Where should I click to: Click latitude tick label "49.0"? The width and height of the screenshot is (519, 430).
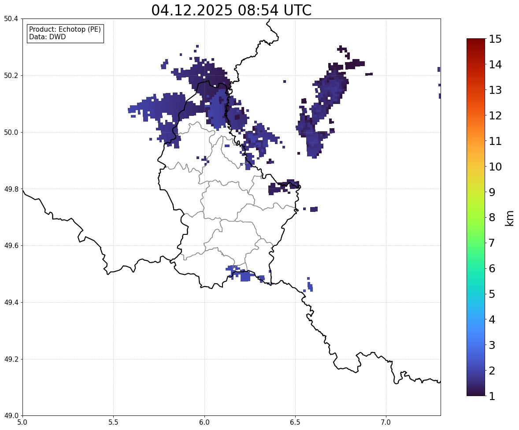tap(11, 416)
